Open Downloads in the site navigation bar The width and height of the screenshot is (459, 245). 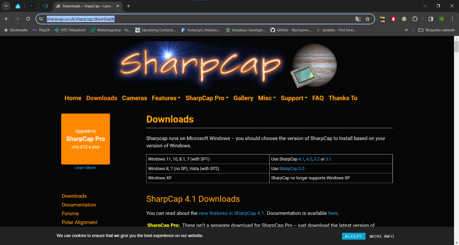tap(102, 98)
